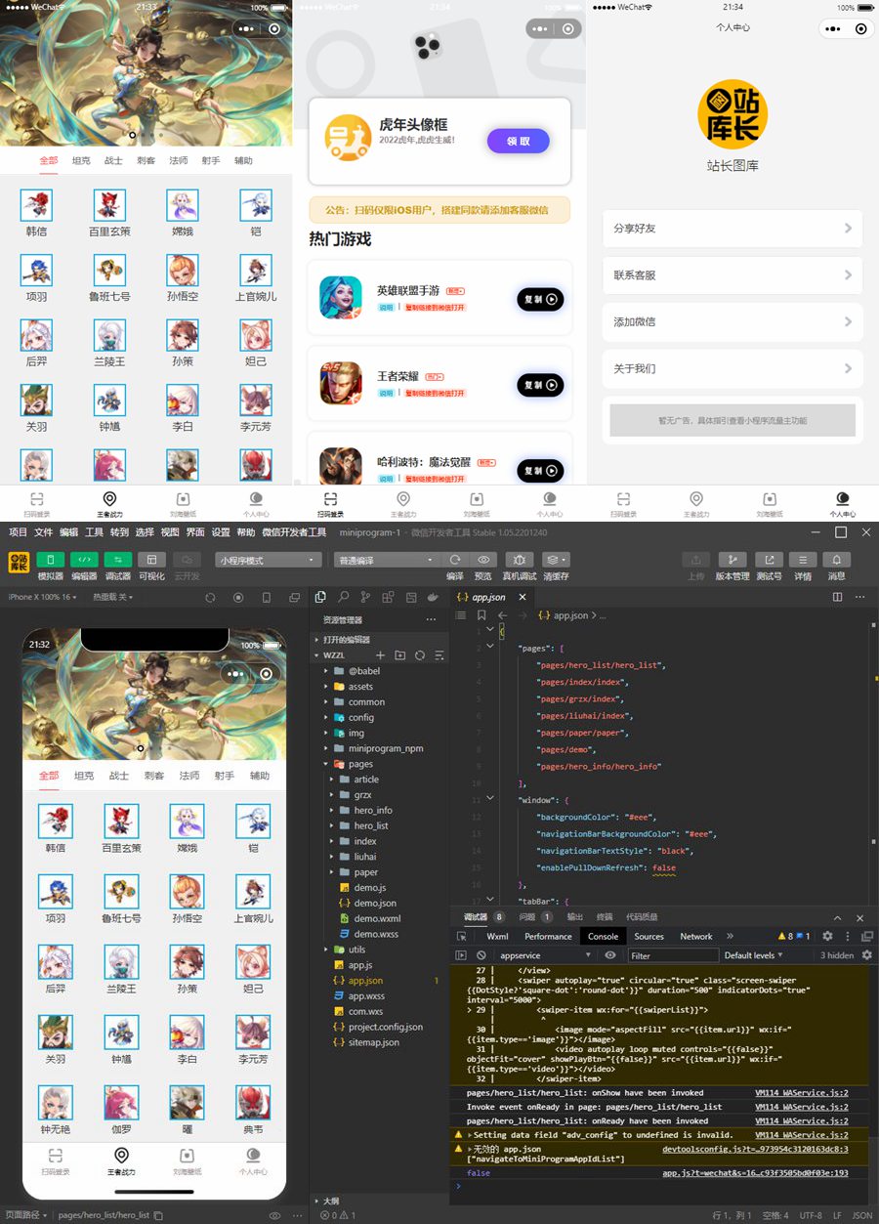This screenshot has height=1224, width=879.
Task: Open the devtoolsconfig.js source link
Action: pyautogui.click(x=755, y=1149)
